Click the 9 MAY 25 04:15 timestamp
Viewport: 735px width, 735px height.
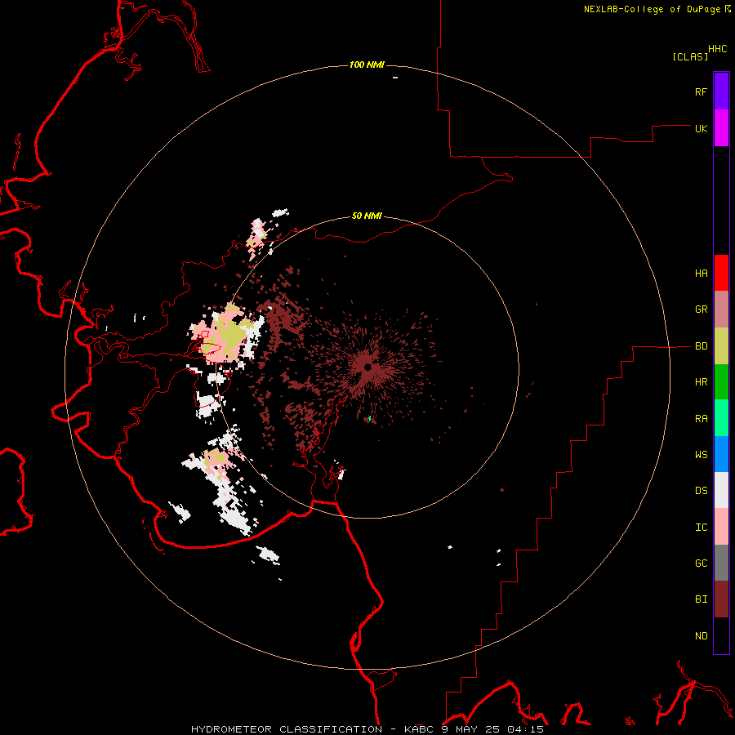[492, 729]
